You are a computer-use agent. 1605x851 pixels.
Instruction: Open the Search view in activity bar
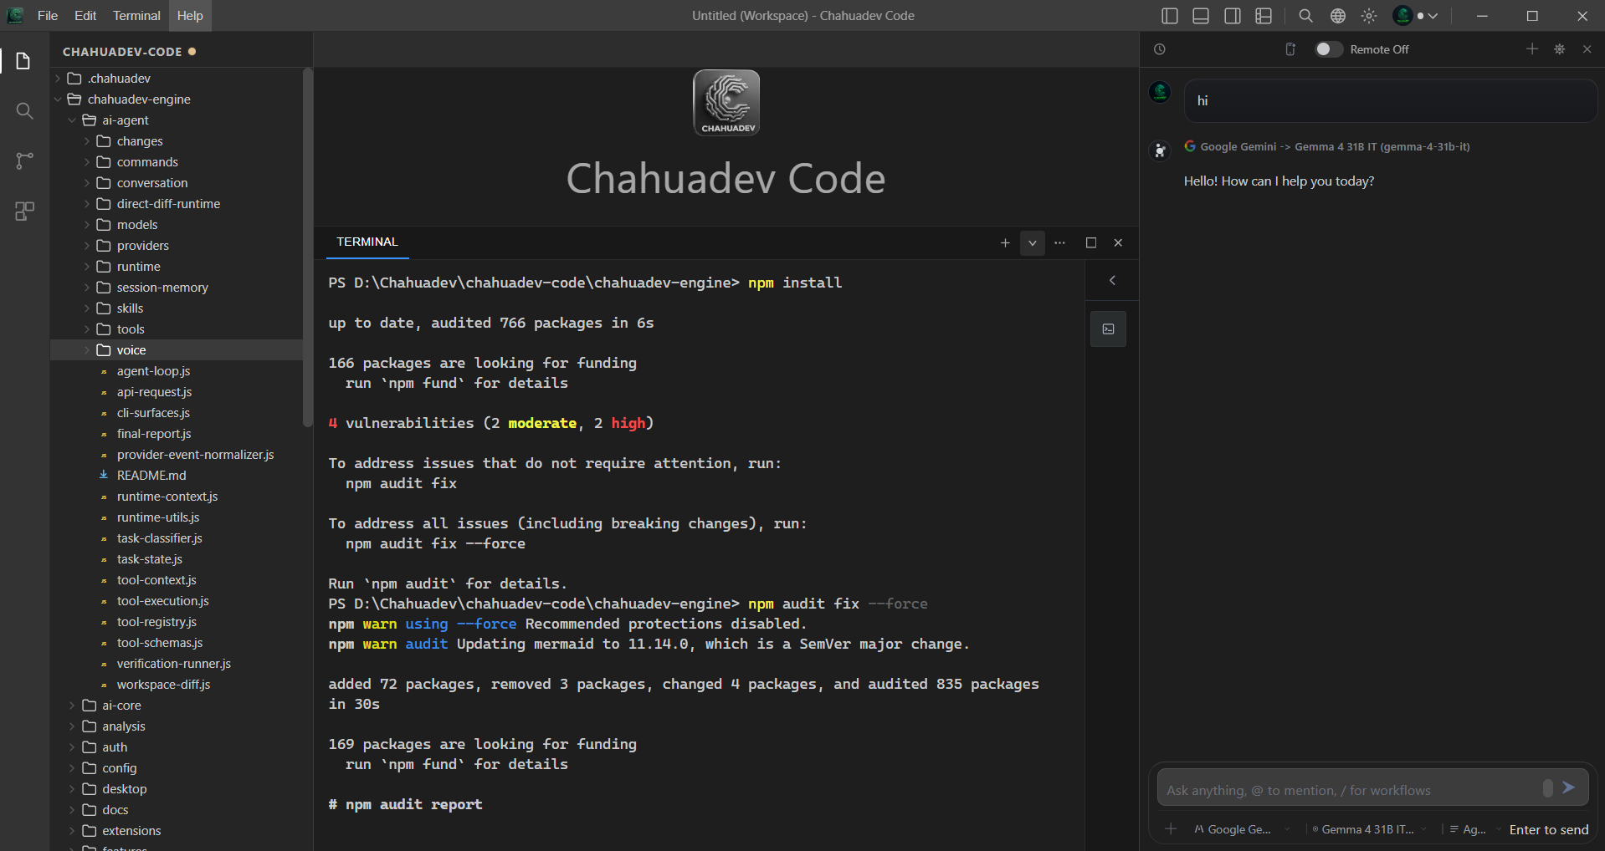[x=24, y=111]
